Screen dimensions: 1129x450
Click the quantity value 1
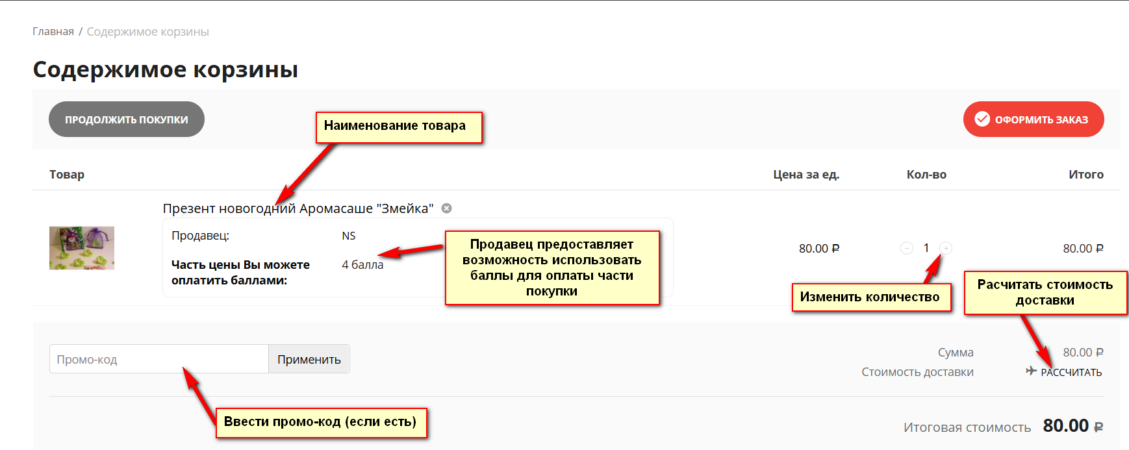point(926,248)
